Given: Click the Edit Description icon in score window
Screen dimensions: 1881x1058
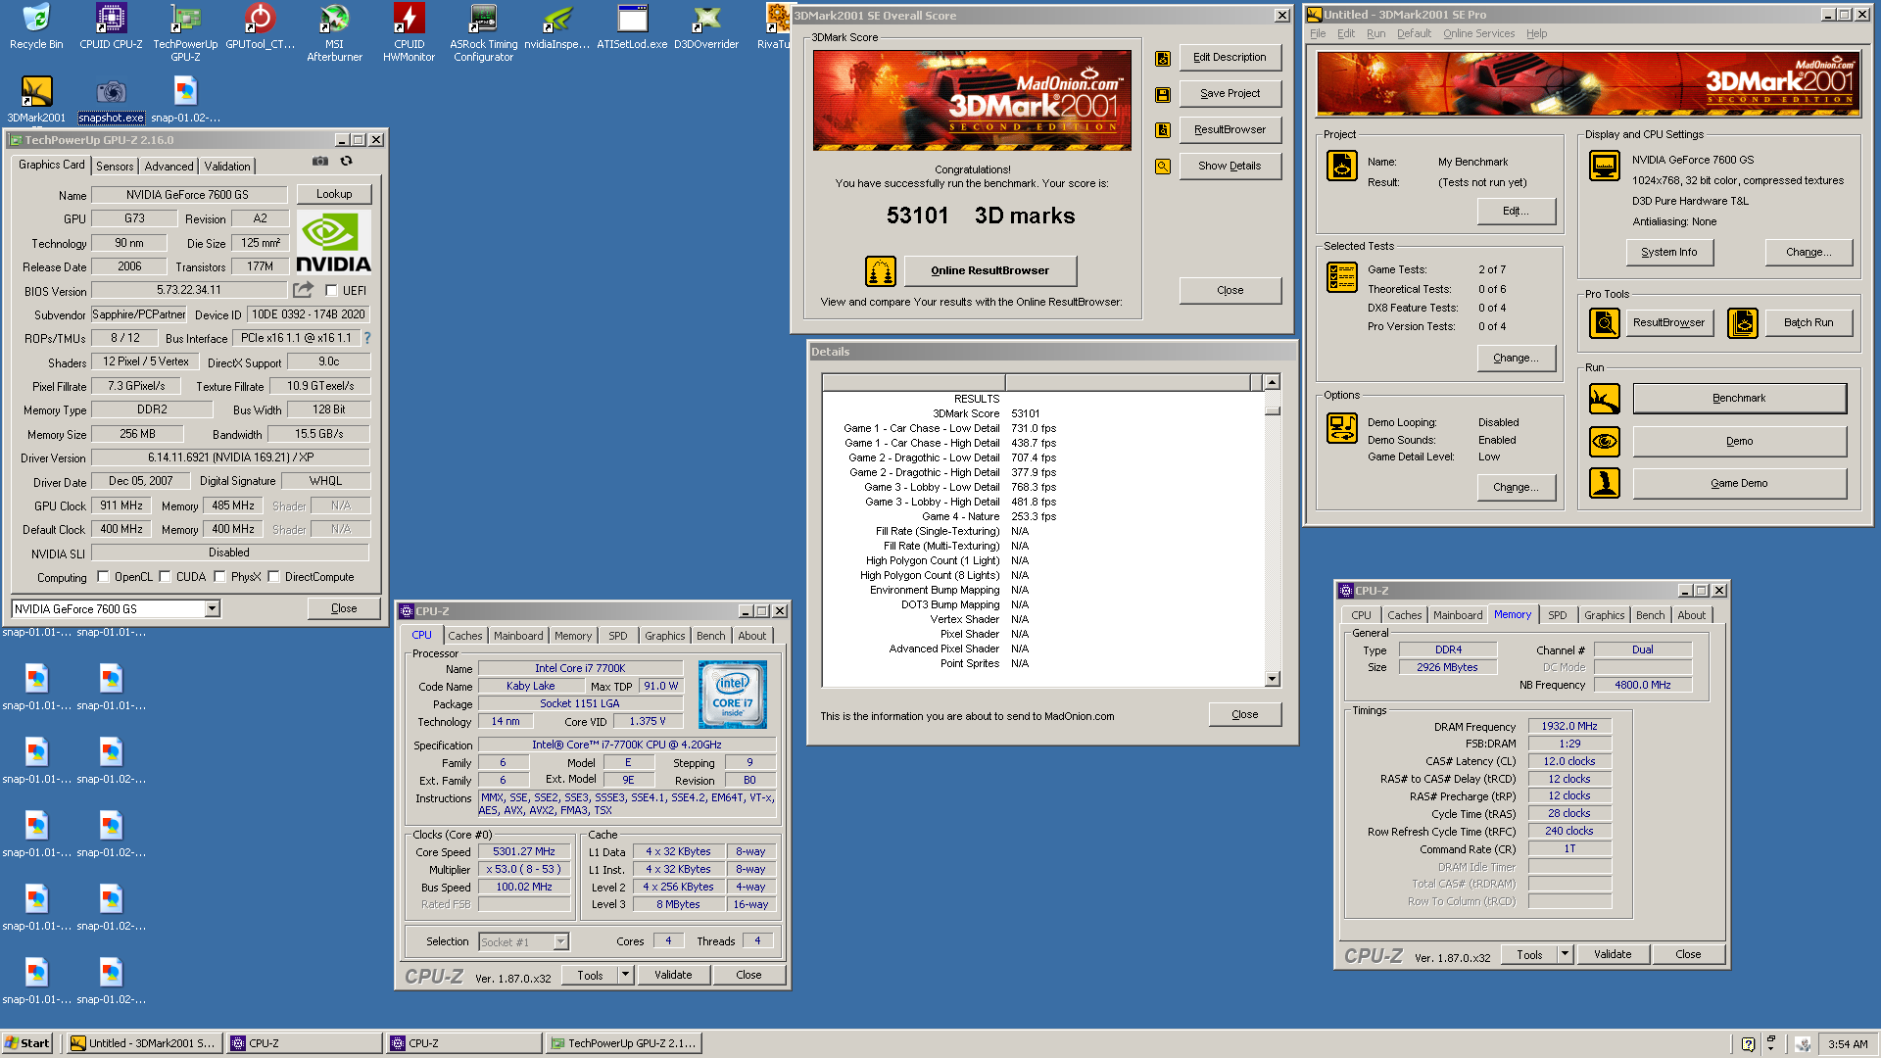Looking at the screenshot, I should (x=1163, y=58).
